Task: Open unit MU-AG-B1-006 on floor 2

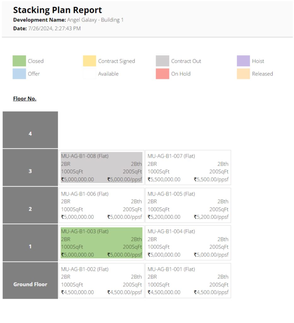Action: tap(101, 205)
